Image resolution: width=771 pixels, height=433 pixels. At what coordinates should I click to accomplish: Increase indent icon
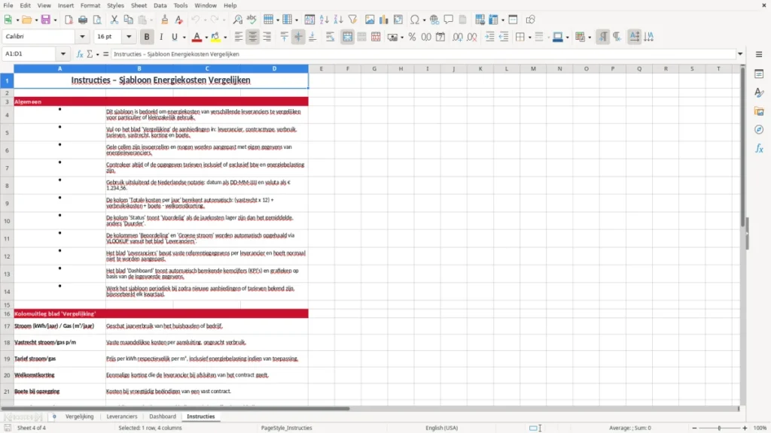pos(489,37)
